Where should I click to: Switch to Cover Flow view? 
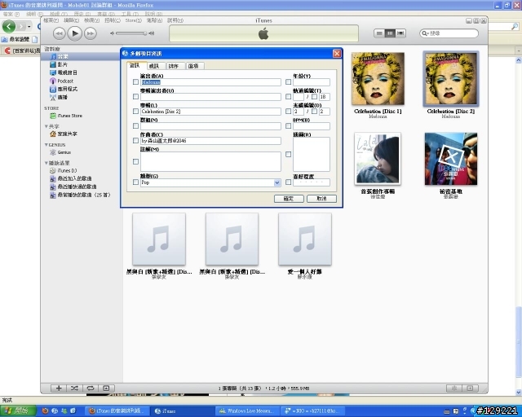click(400, 33)
